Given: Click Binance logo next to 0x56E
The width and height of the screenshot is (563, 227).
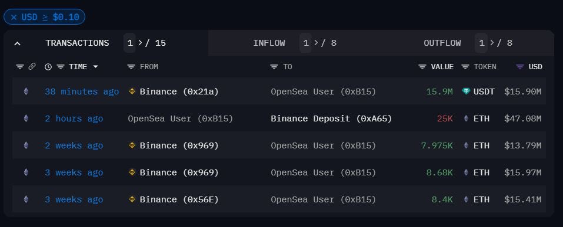Looking at the screenshot, I should [x=132, y=199].
